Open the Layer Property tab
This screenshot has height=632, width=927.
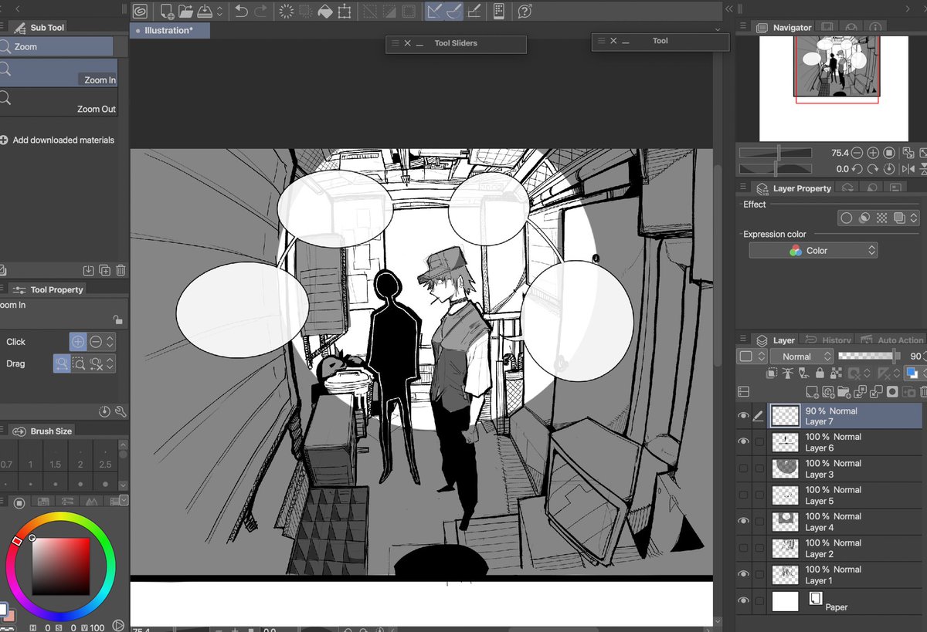[x=793, y=188]
